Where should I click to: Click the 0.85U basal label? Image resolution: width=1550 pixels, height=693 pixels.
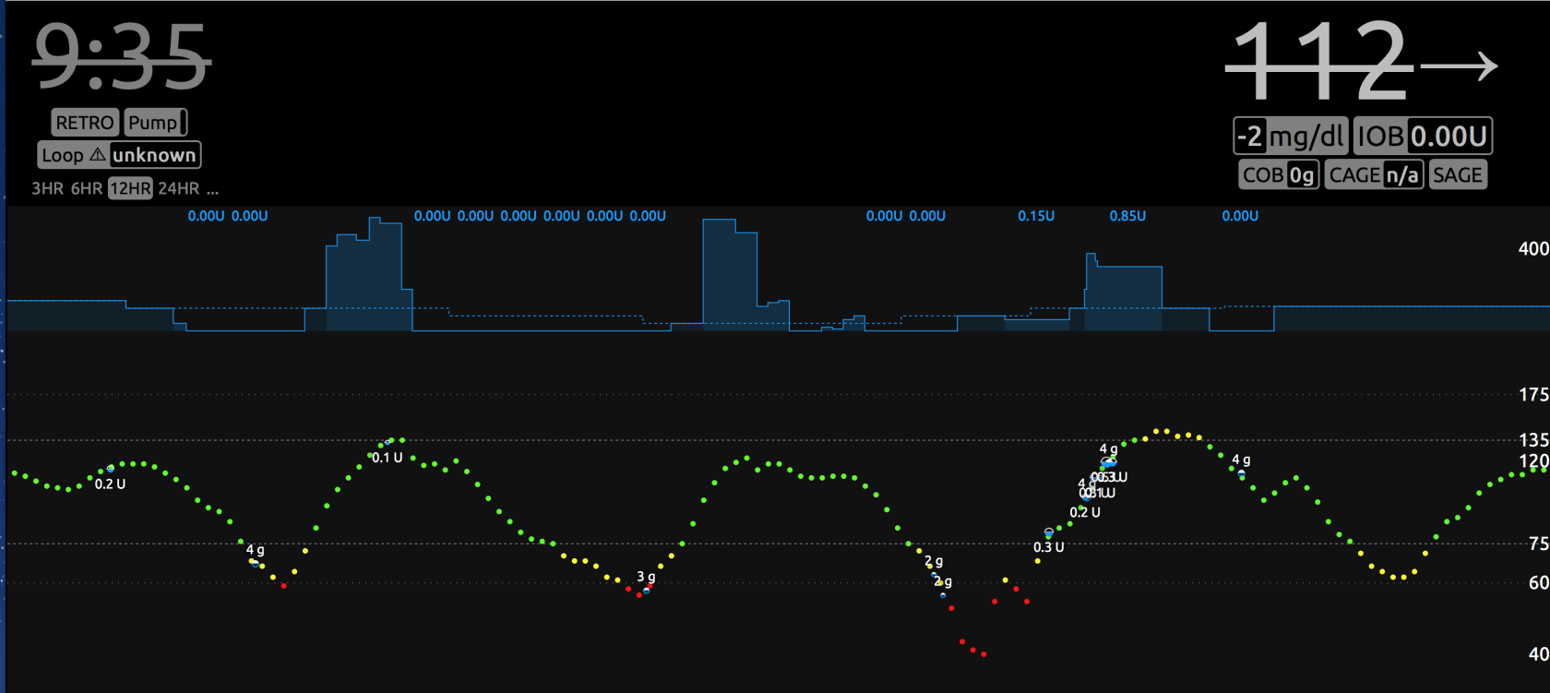(x=1127, y=216)
